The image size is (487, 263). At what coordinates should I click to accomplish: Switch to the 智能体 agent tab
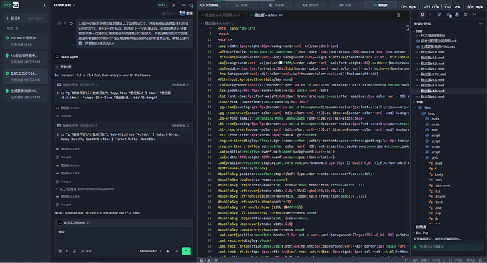[x=311, y=5]
